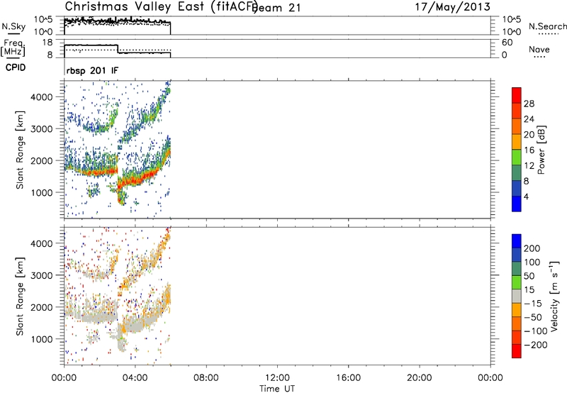Screen dimensions: 567x393
Task: Click the velocity panel 'Slant Range [km]' label
Action: click(x=20, y=297)
